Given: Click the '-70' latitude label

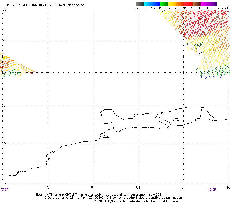Looking at the screenshot, I should pos(3,183).
